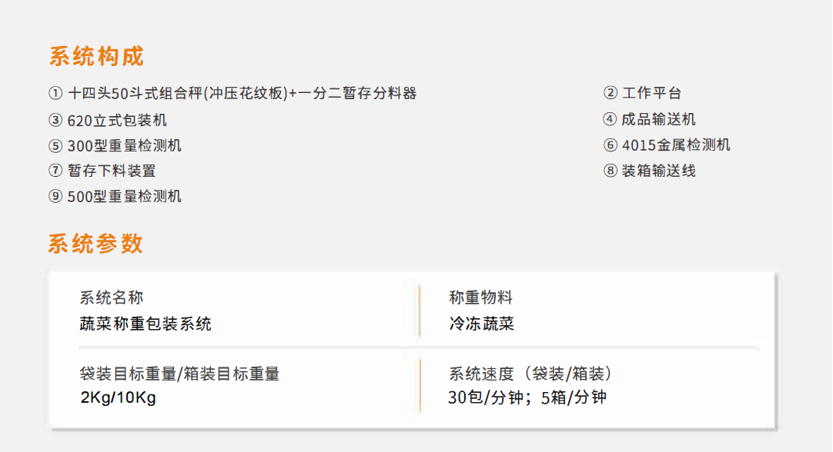This screenshot has height=452, width=833.
Task: Click the circled number ⑧ marker
Action: point(611,171)
